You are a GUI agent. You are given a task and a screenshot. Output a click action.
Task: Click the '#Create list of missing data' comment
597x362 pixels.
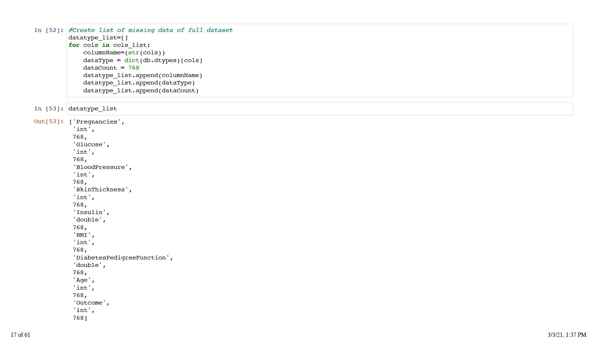tap(150, 30)
